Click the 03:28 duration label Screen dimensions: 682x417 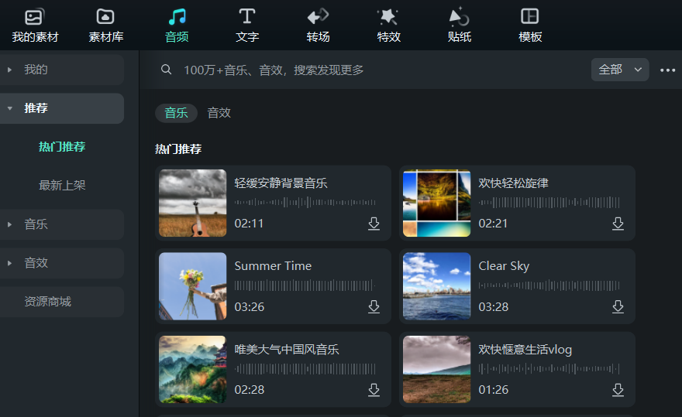493,306
